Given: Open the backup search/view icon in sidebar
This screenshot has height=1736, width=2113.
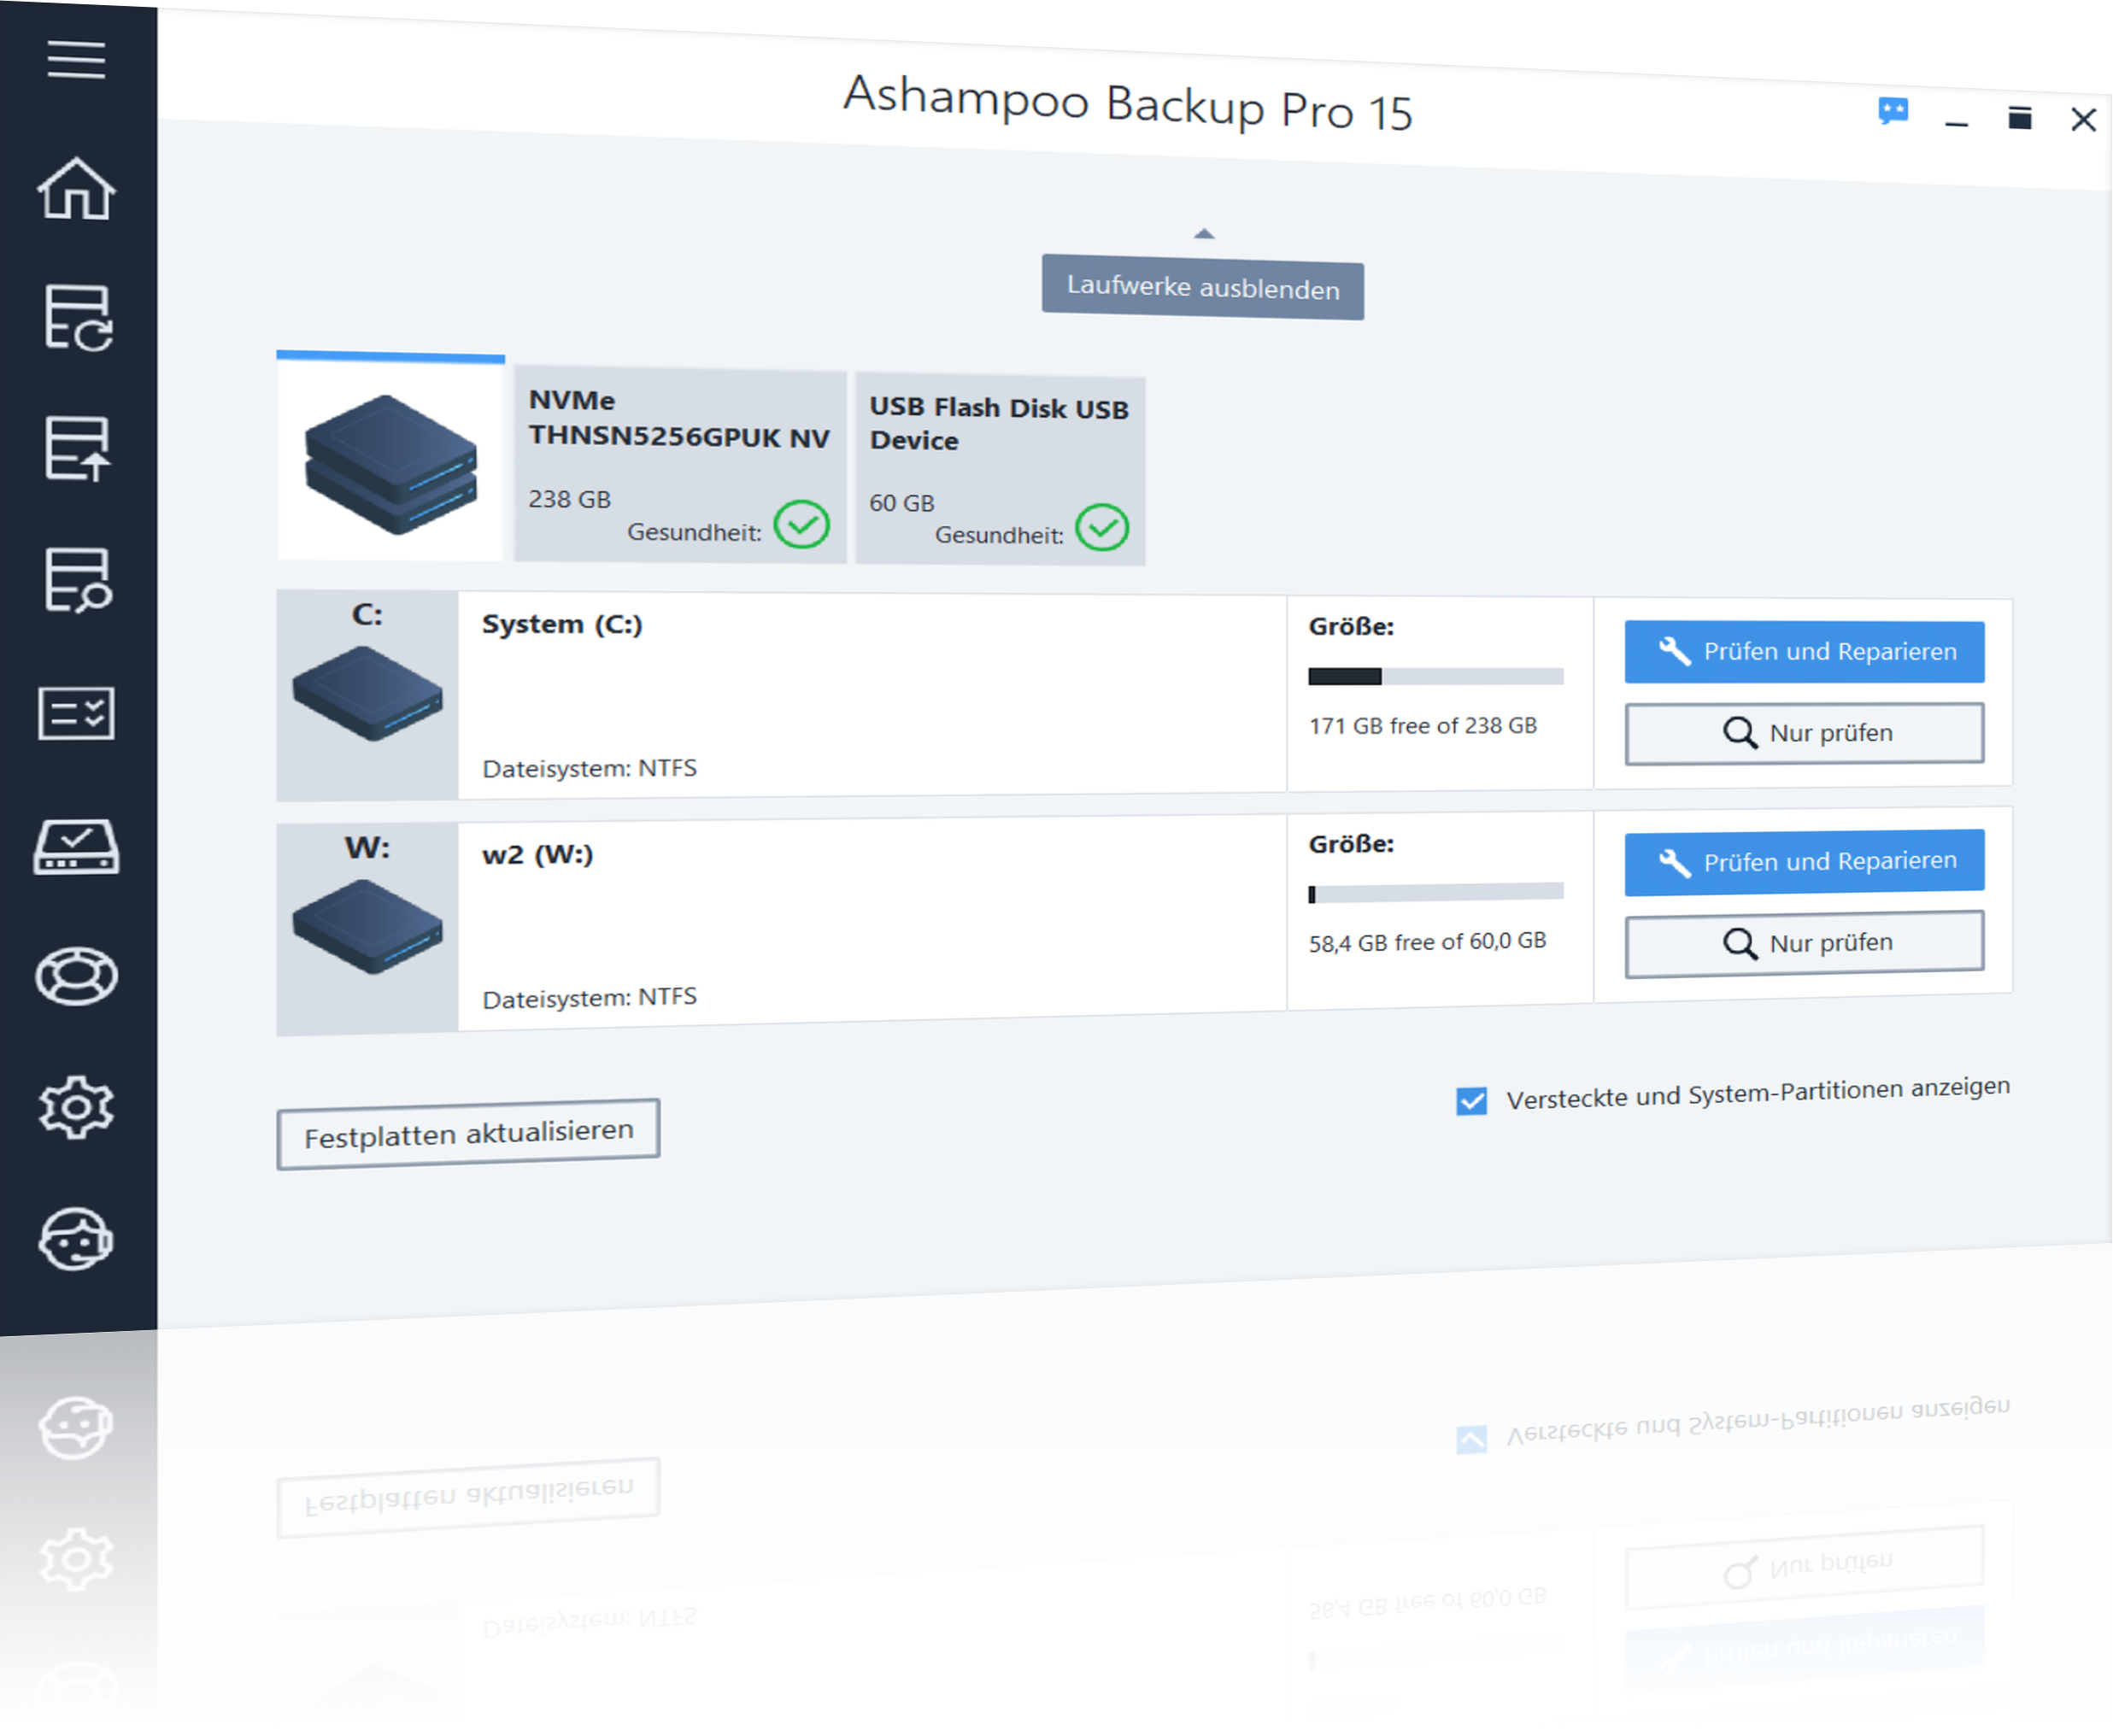Looking at the screenshot, I should point(77,579).
